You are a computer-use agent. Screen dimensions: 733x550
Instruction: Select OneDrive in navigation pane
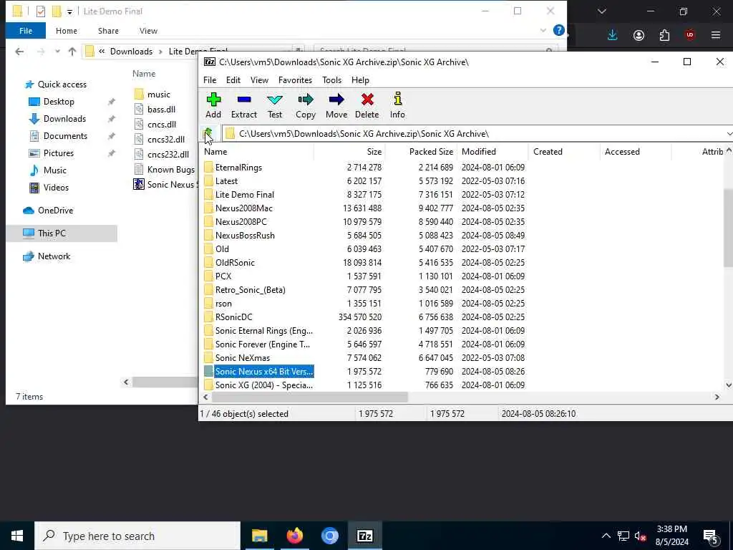click(55, 211)
